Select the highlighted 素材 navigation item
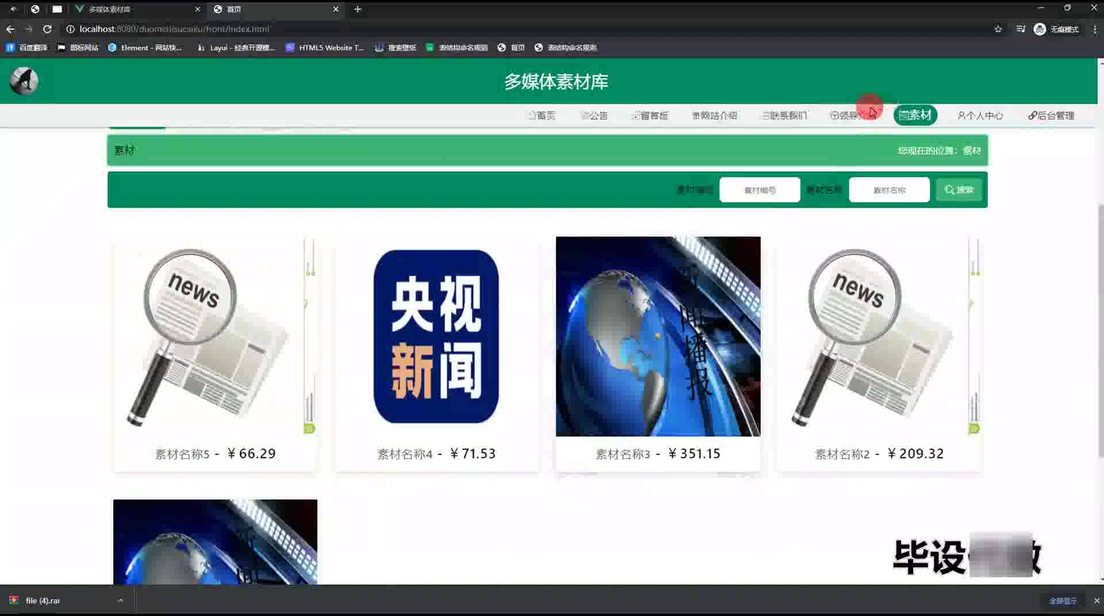Image resolution: width=1104 pixels, height=616 pixels. pyautogui.click(x=915, y=115)
